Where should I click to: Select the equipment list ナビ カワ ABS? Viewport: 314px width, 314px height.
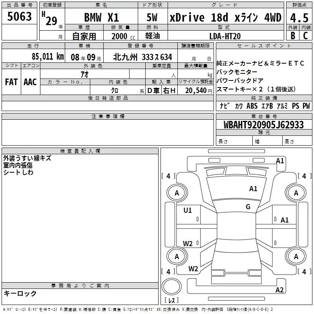pos(239,106)
